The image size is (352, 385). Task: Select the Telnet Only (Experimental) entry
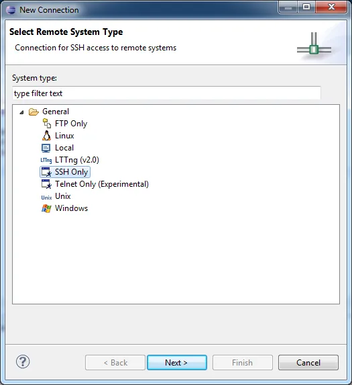pos(102,184)
